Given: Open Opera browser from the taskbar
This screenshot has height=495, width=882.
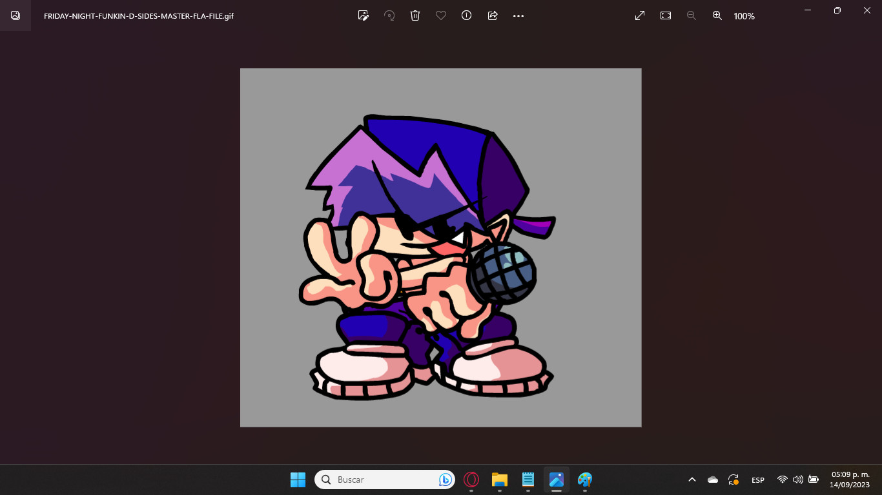Looking at the screenshot, I should (x=471, y=480).
